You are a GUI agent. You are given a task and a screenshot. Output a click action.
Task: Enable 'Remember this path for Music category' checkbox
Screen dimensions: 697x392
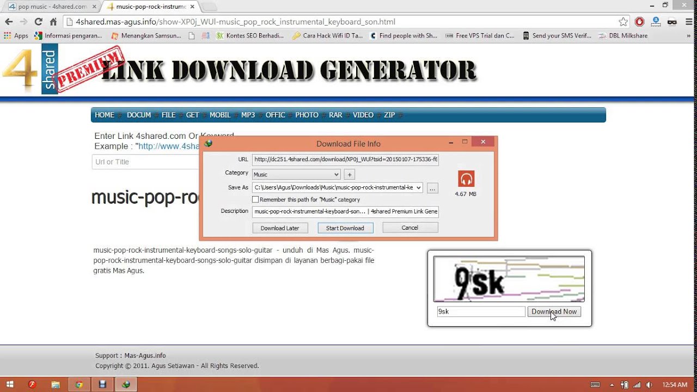pyautogui.click(x=255, y=200)
